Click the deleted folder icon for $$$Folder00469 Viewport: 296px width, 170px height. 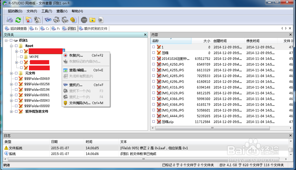21,78
